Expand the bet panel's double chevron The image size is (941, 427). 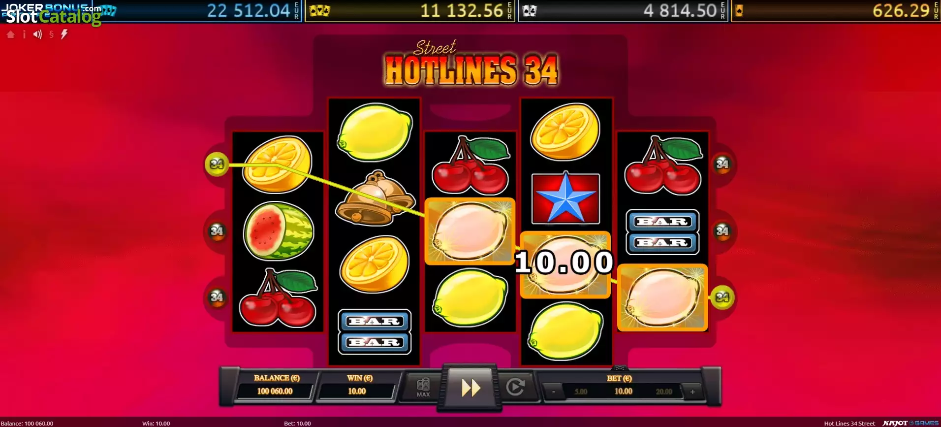point(620,368)
